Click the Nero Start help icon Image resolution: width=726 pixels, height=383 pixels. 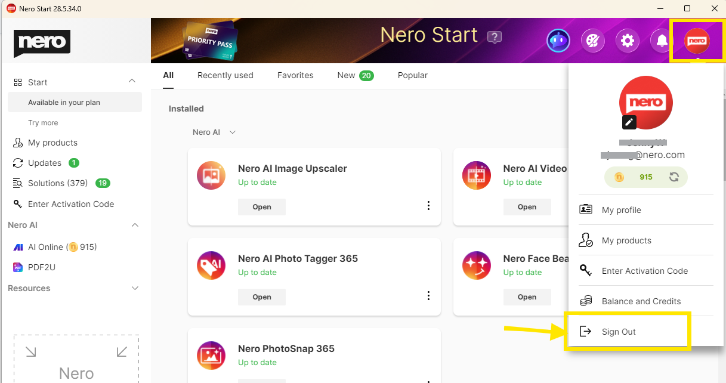[494, 37]
